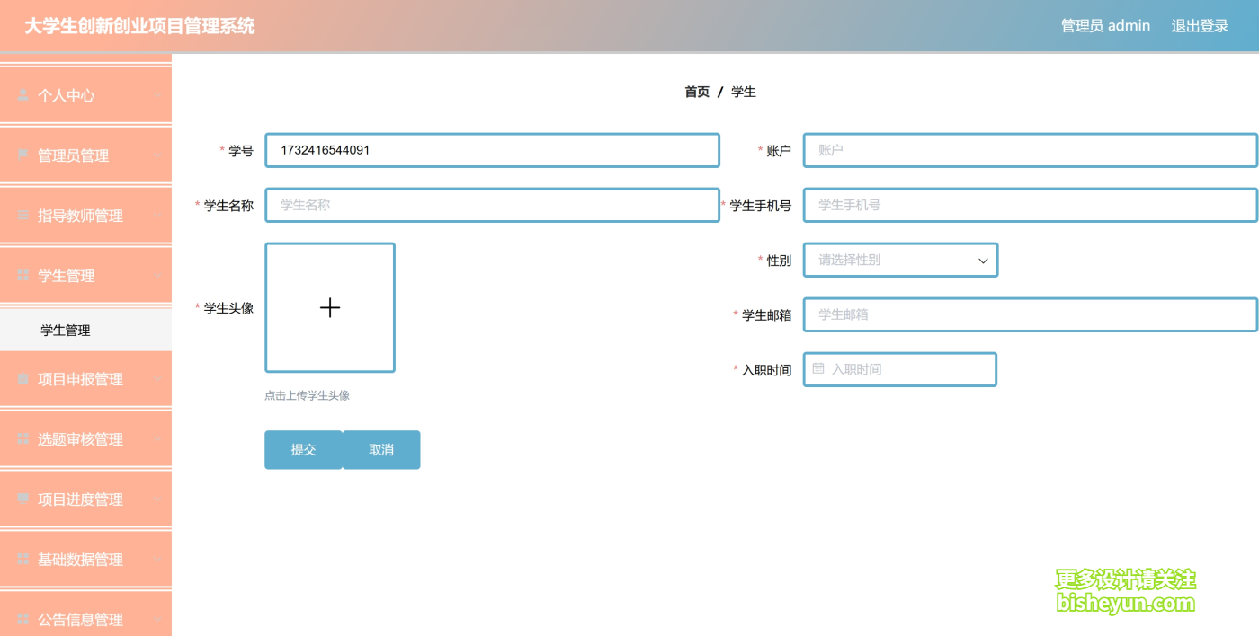Expand the 个人中心 menu chevron
This screenshot has width=1259, height=636.
[x=156, y=94]
